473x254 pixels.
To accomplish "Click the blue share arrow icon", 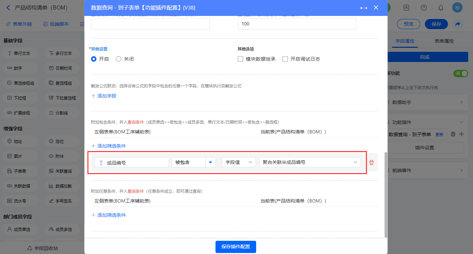I will [458, 24].
